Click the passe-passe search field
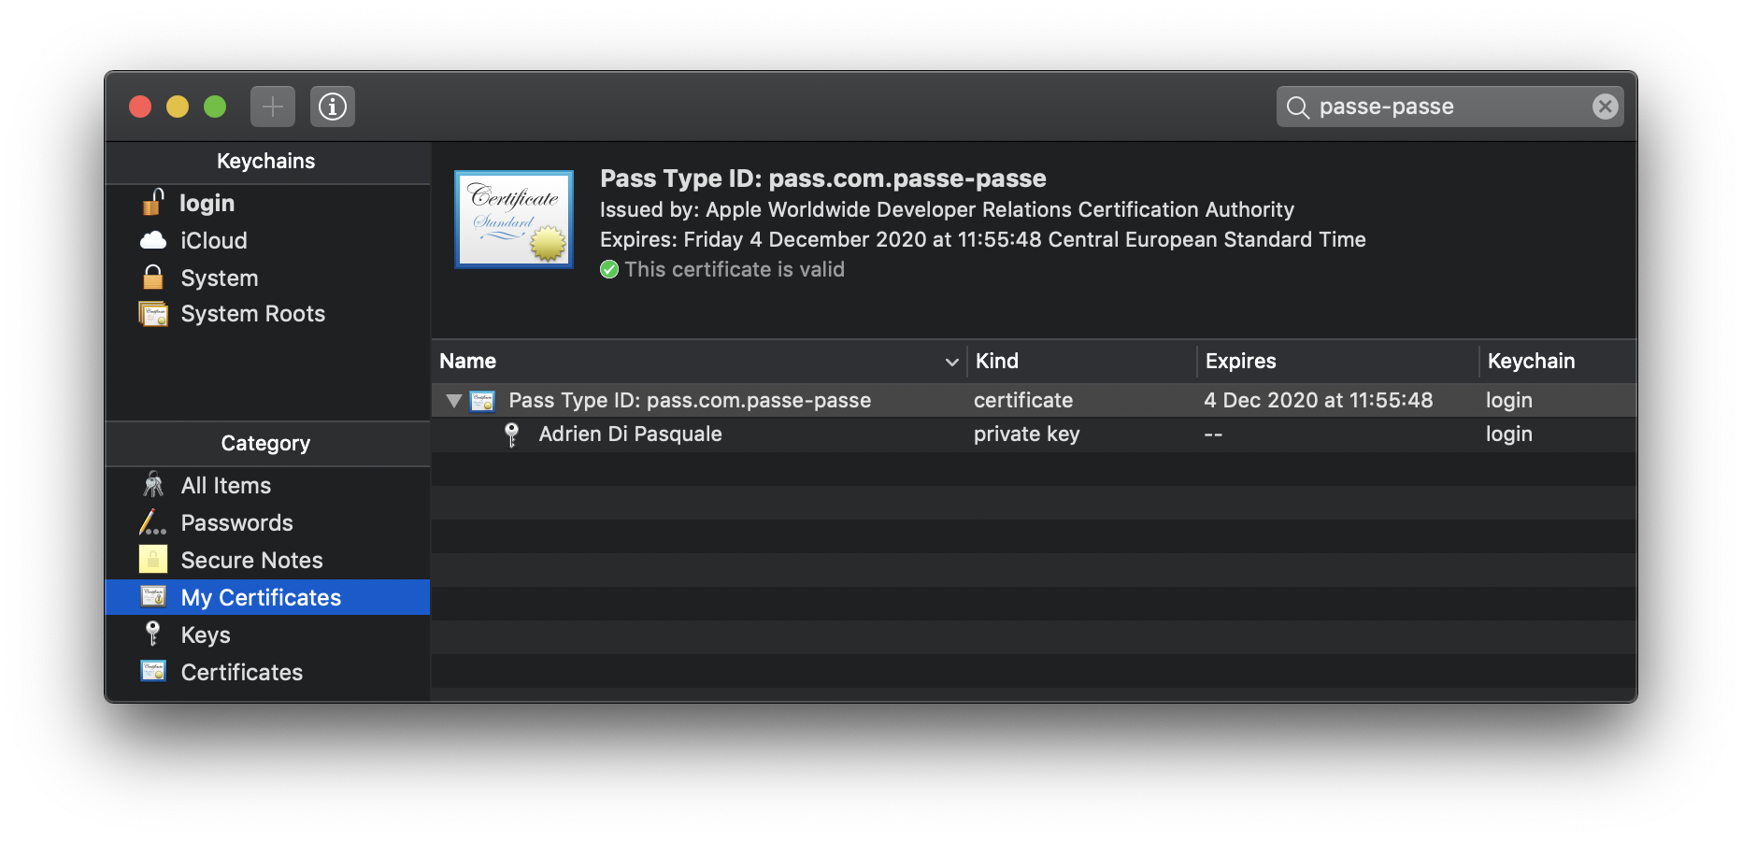 (1449, 107)
